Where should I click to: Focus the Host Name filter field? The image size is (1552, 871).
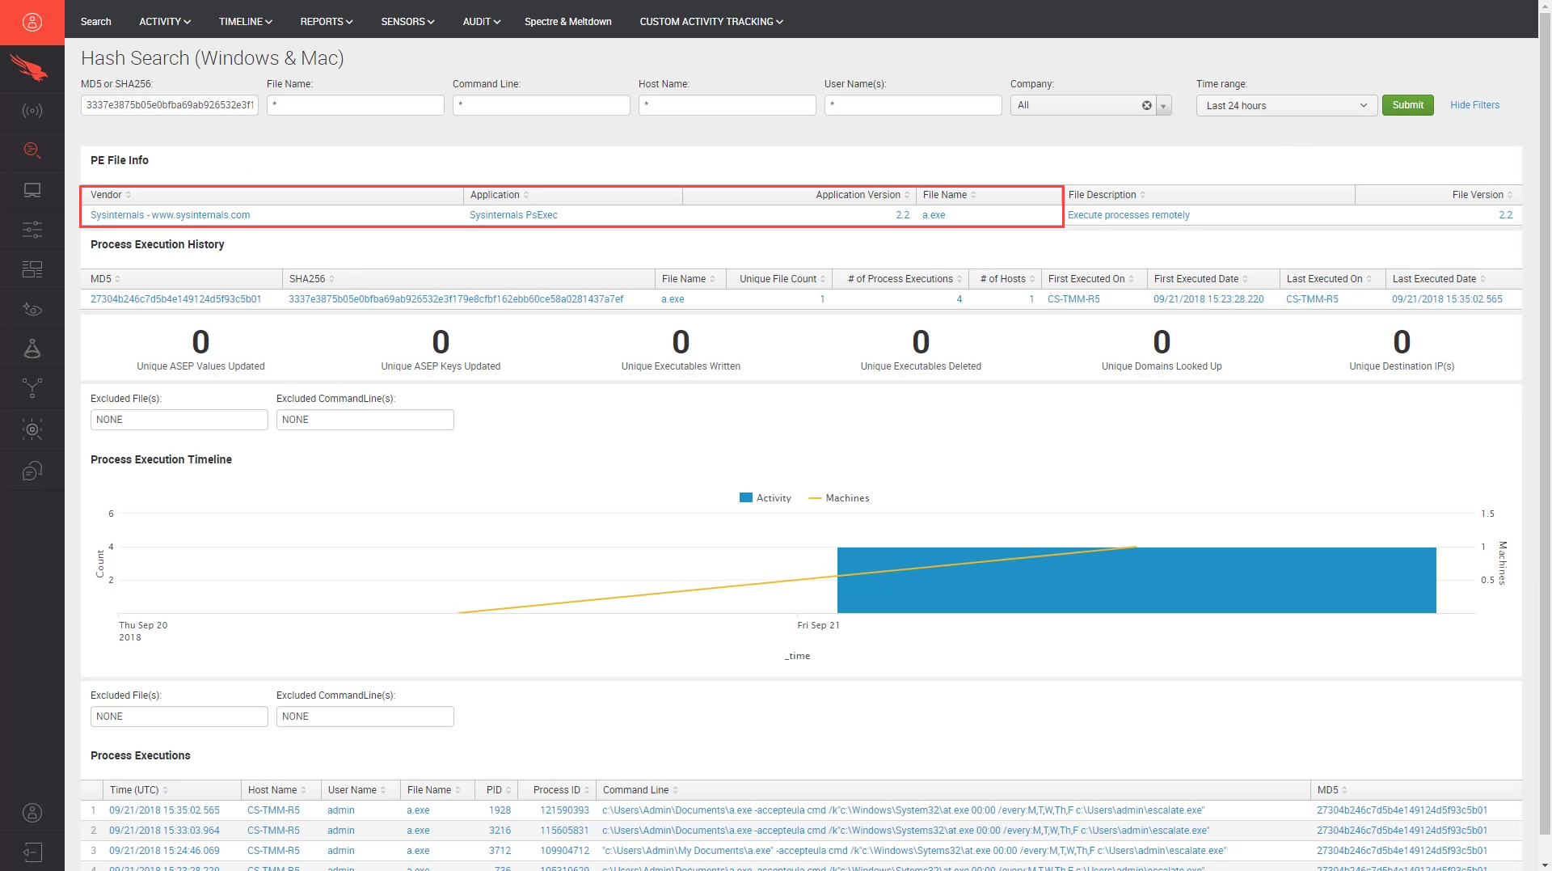pyautogui.click(x=727, y=105)
